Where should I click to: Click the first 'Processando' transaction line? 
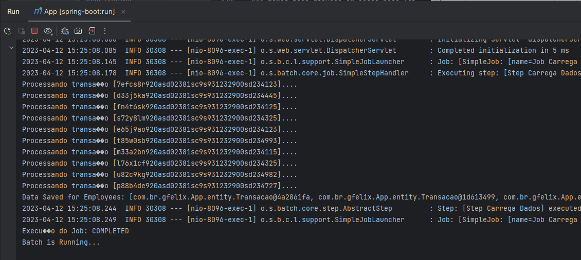click(159, 84)
